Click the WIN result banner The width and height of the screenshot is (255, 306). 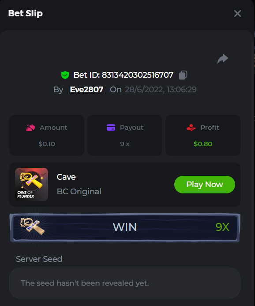pos(125,228)
